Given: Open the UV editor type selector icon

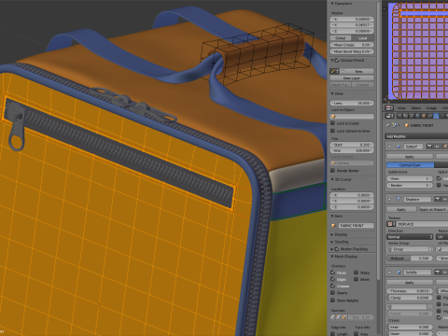Looking at the screenshot, I should 389,108.
